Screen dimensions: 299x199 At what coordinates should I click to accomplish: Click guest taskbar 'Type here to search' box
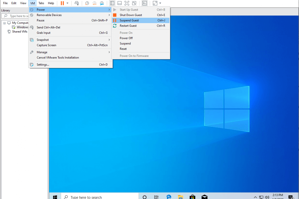tap(100, 197)
